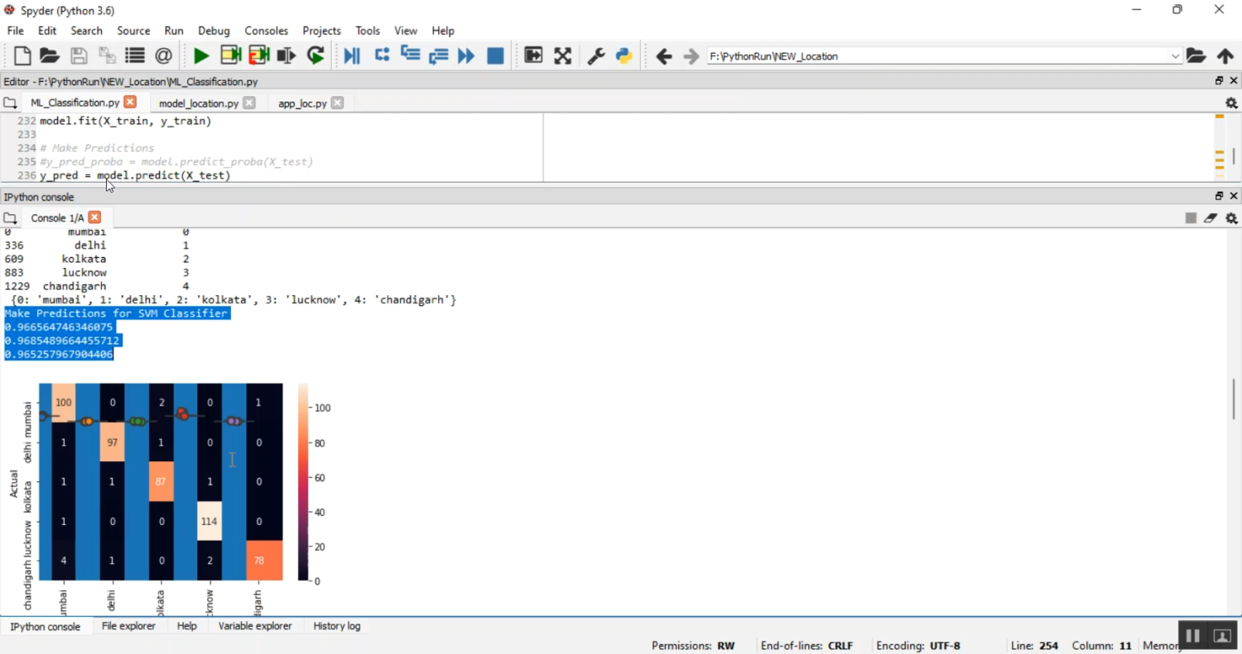Open Preferences with the wrench icon
Viewport: 1242px width, 654px height.
[x=595, y=56]
